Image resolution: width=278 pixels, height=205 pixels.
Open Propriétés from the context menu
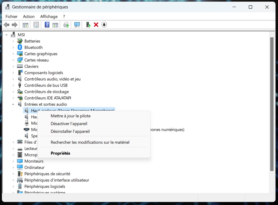pos(60,153)
